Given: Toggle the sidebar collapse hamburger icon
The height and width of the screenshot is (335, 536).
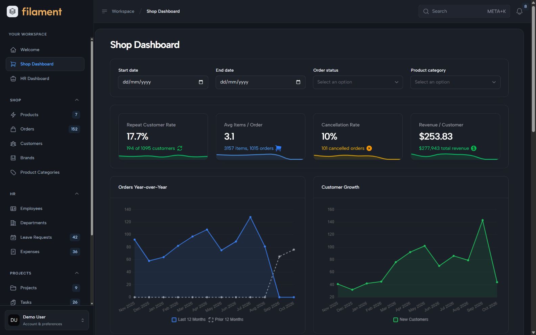Looking at the screenshot, I should click(x=104, y=11).
